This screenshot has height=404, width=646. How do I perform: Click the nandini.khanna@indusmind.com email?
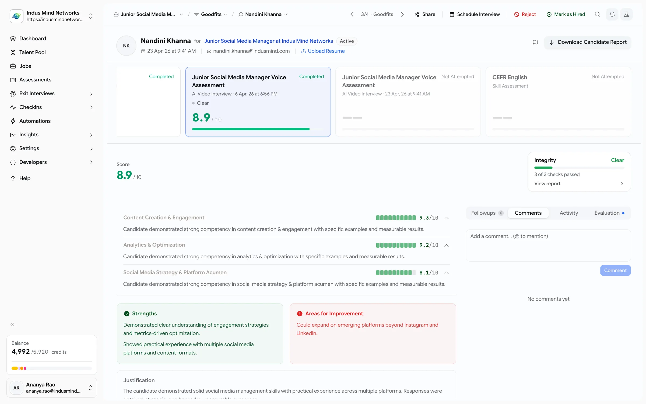[x=251, y=51]
